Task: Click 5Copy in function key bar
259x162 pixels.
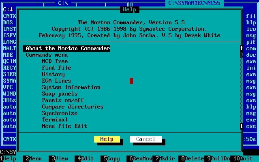Action: [110, 159]
